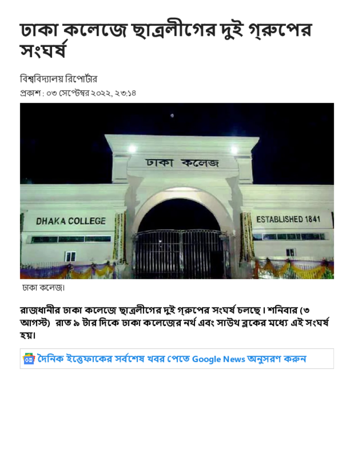Click the DHAKA COLLEGE sign in the photo
This screenshot has width=350, height=453.
[x=71, y=221]
